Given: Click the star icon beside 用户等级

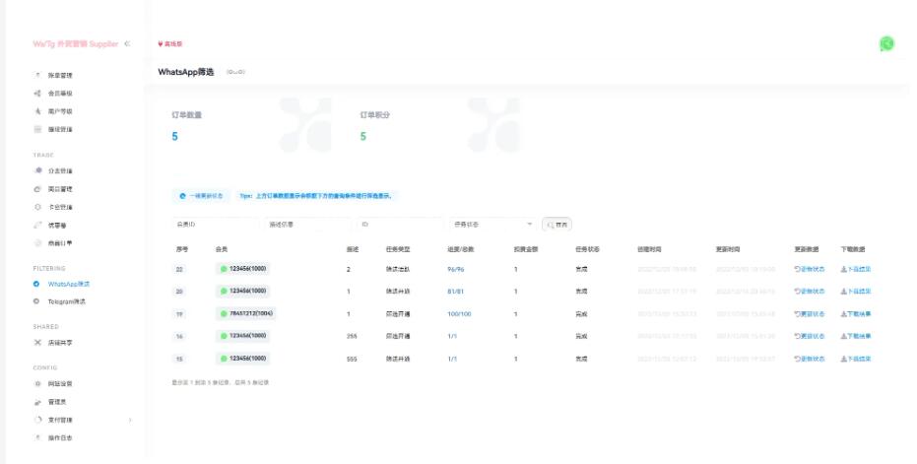Looking at the screenshot, I should click(37, 110).
